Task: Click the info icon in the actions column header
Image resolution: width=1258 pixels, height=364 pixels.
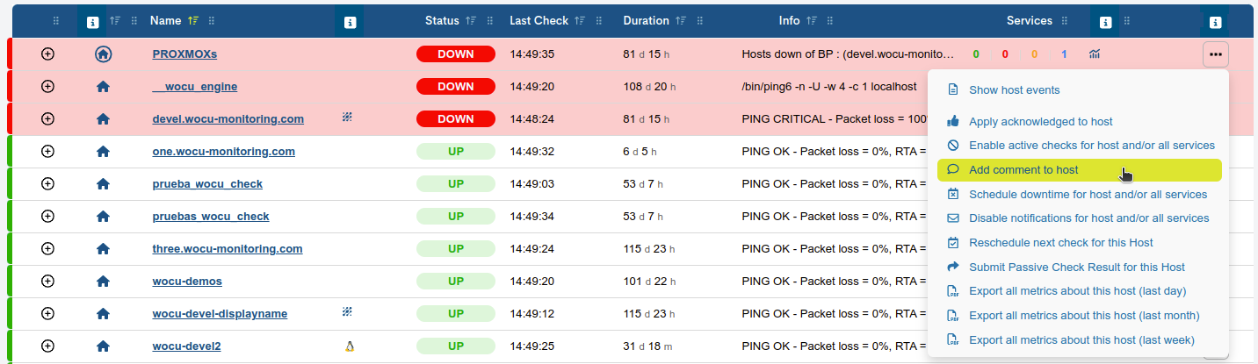Action: (1215, 22)
